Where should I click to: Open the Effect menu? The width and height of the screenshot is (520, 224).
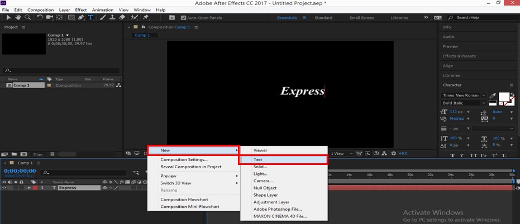pos(80,10)
